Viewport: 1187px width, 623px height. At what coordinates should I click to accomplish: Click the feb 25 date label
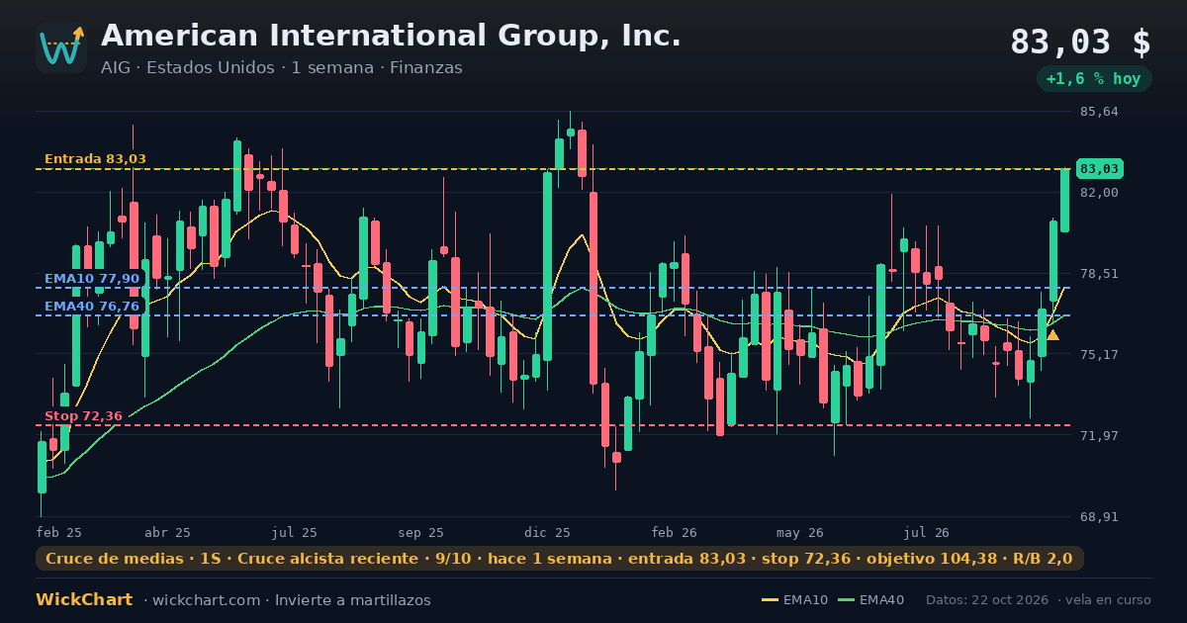click(x=59, y=532)
